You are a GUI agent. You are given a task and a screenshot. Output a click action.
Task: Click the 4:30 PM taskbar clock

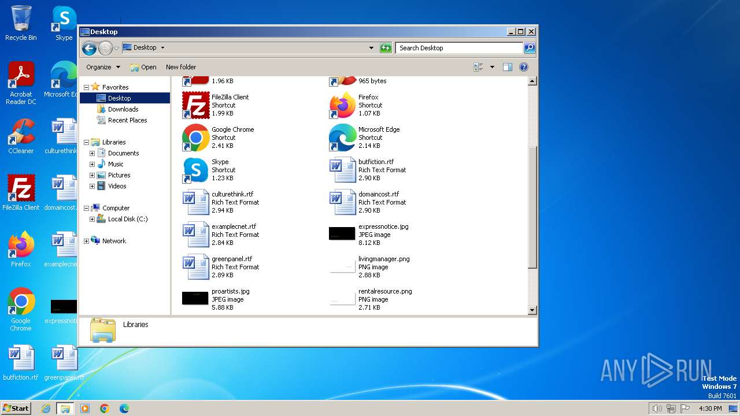click(711, 408)
